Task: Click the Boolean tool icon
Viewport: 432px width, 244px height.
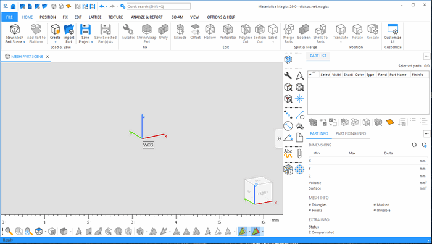Action: coord(304,32)
